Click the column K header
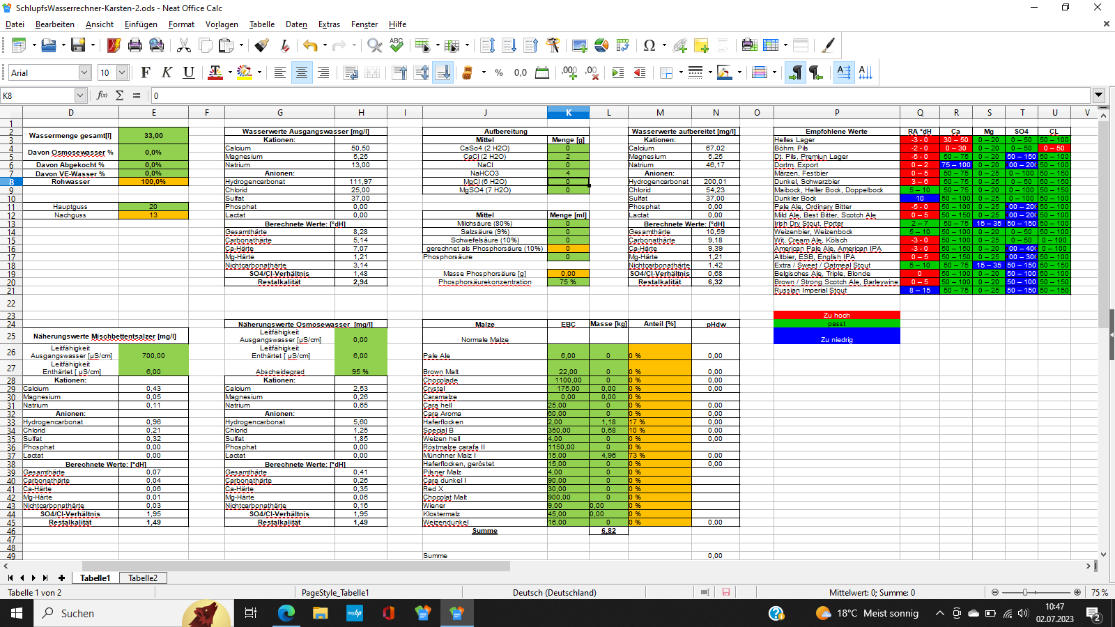Image resolution: width=1115 pixels, height=627 pixels. tap(568, 112)
